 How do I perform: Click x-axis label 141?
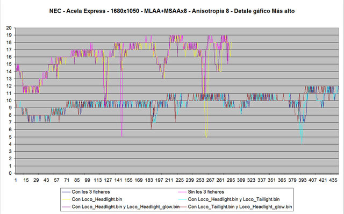pos(118,180)
